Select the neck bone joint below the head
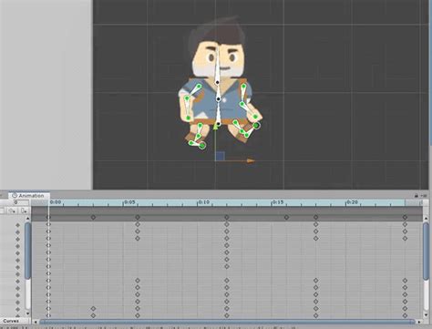Image resolution: width=432 pixels, height=329 pixels. (x=218, y=82)
